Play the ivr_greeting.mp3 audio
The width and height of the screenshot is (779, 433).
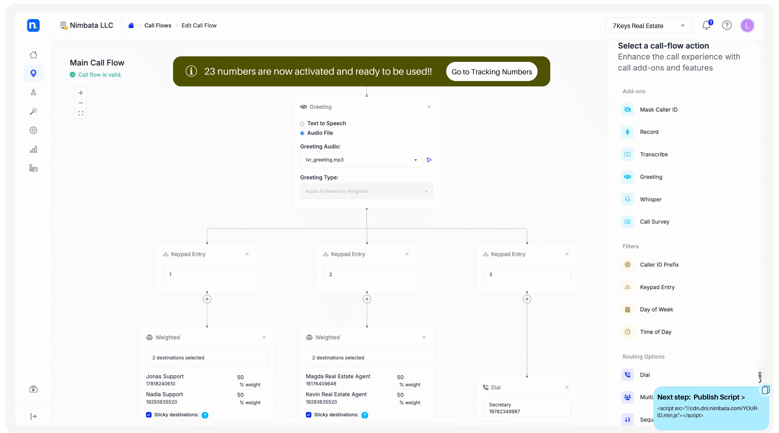coord(429,160)
